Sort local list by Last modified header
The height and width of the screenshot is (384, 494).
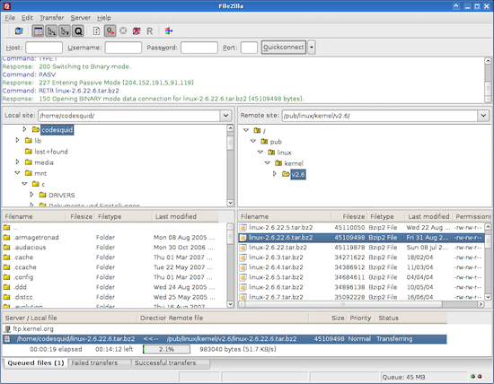pyautogui.click(x=185, y=216)
